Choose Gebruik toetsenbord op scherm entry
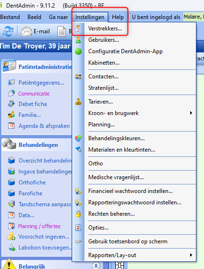 [134, 241]
